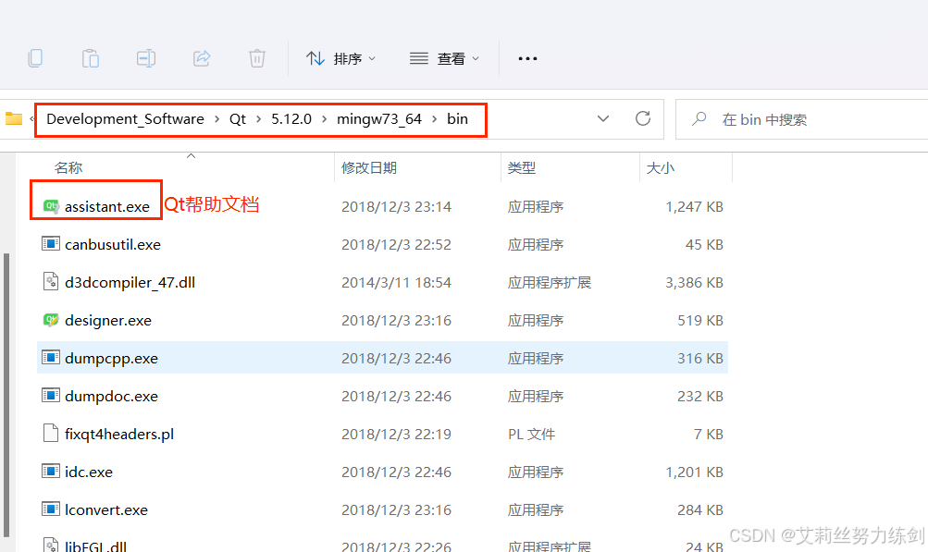Click the Paste toolbar icon
928x552 pixels.
tap(91, 58)
